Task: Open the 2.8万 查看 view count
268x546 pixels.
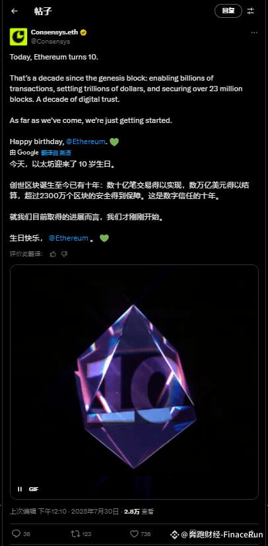Action: 139,512
